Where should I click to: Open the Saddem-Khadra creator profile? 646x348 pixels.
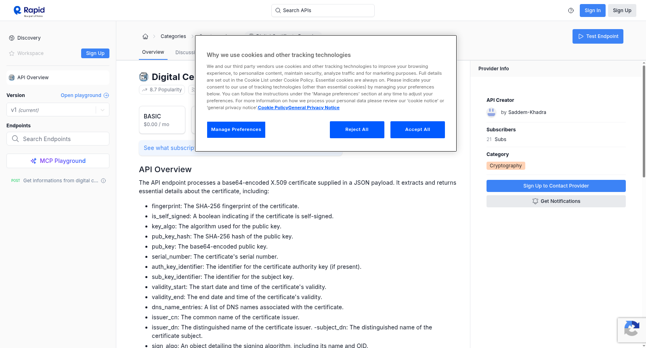[x=527, y=112]
